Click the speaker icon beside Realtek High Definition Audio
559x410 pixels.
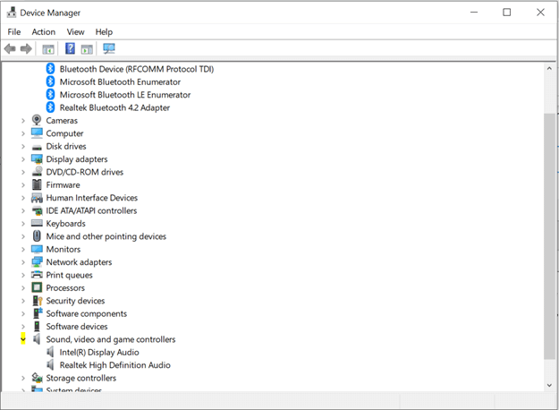tap(50, 364)
